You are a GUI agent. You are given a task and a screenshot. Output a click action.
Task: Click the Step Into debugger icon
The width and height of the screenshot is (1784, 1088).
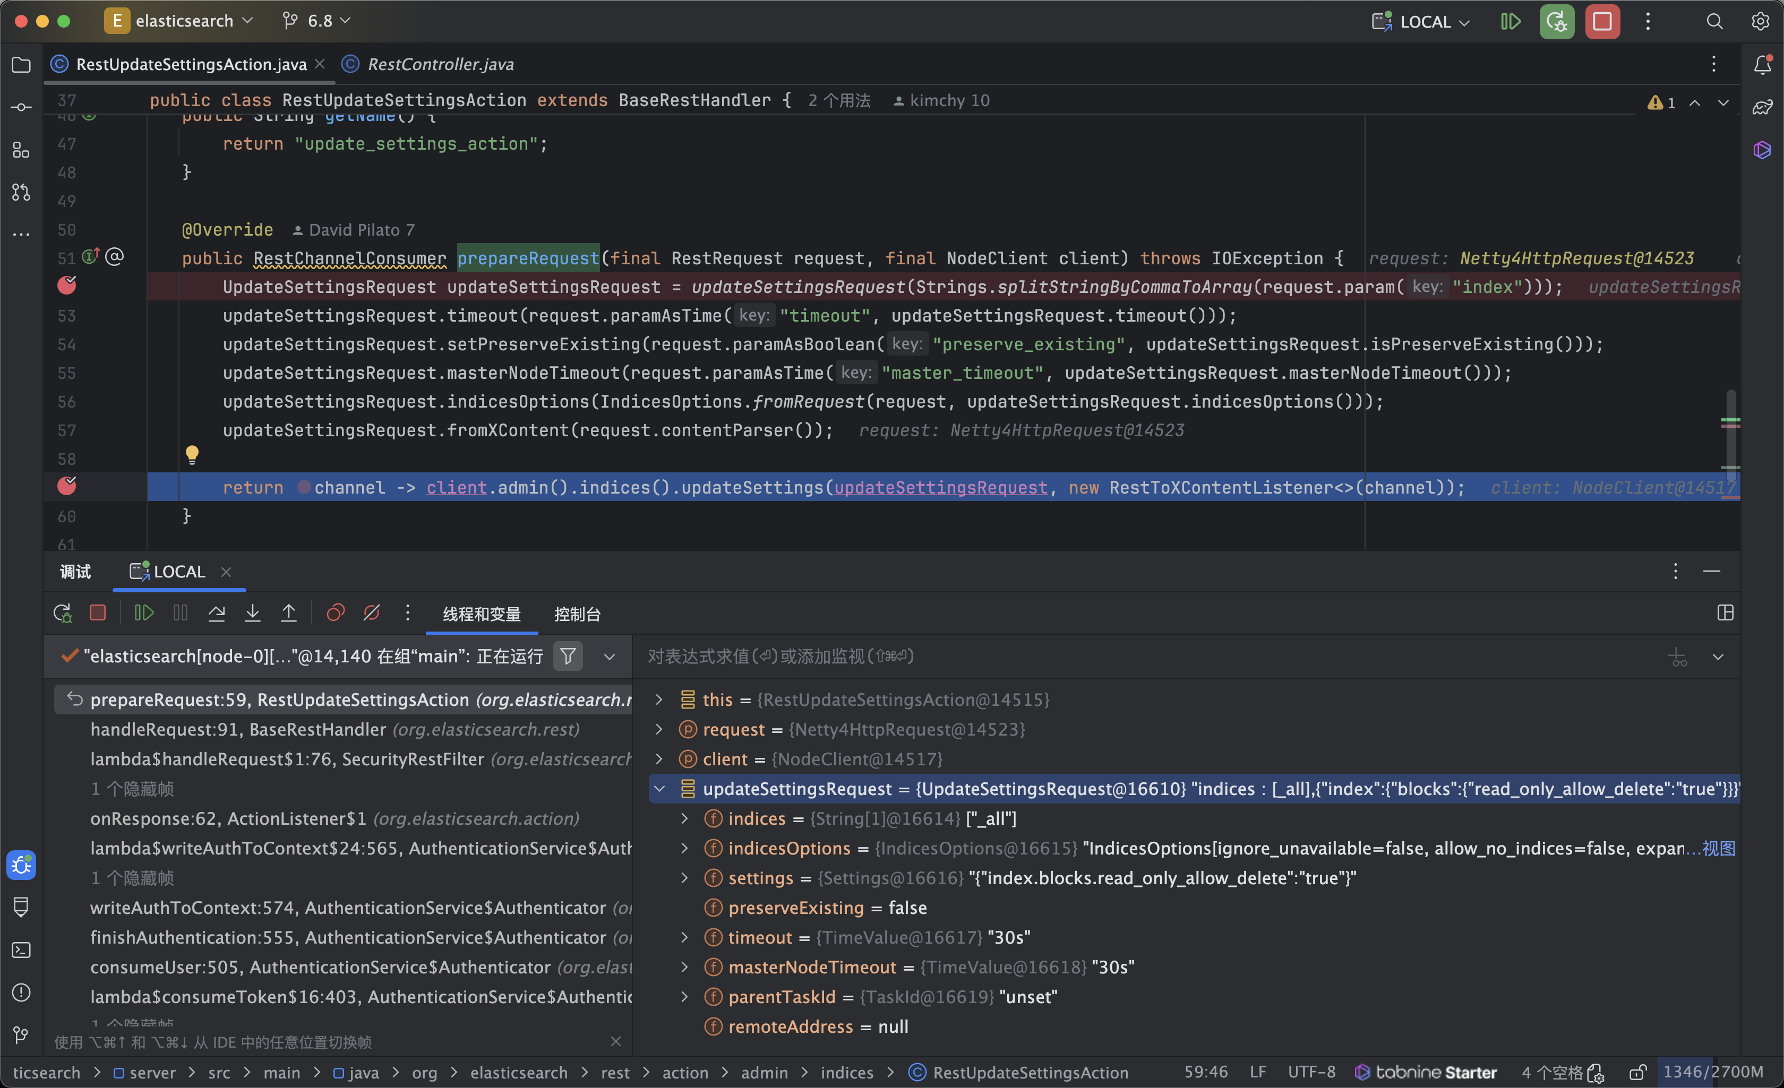(x=252, y=613)
